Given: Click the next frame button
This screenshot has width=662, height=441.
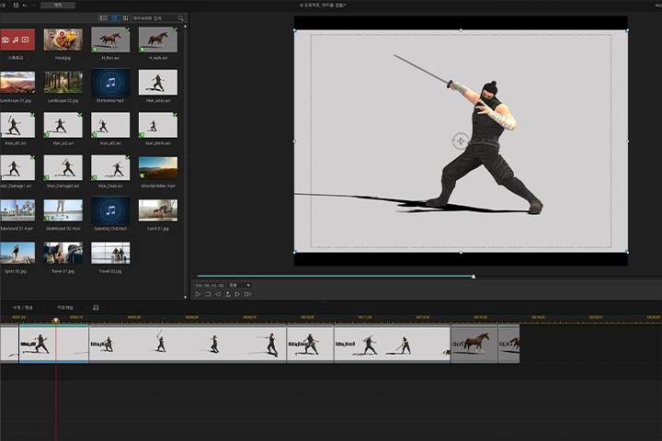Looking at the screenshot, I should tap(238, 294).
